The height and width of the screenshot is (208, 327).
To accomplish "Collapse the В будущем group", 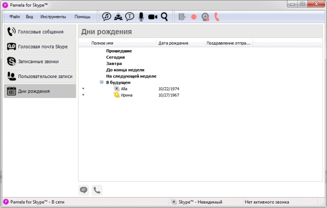I will click(x=102, y=82).
